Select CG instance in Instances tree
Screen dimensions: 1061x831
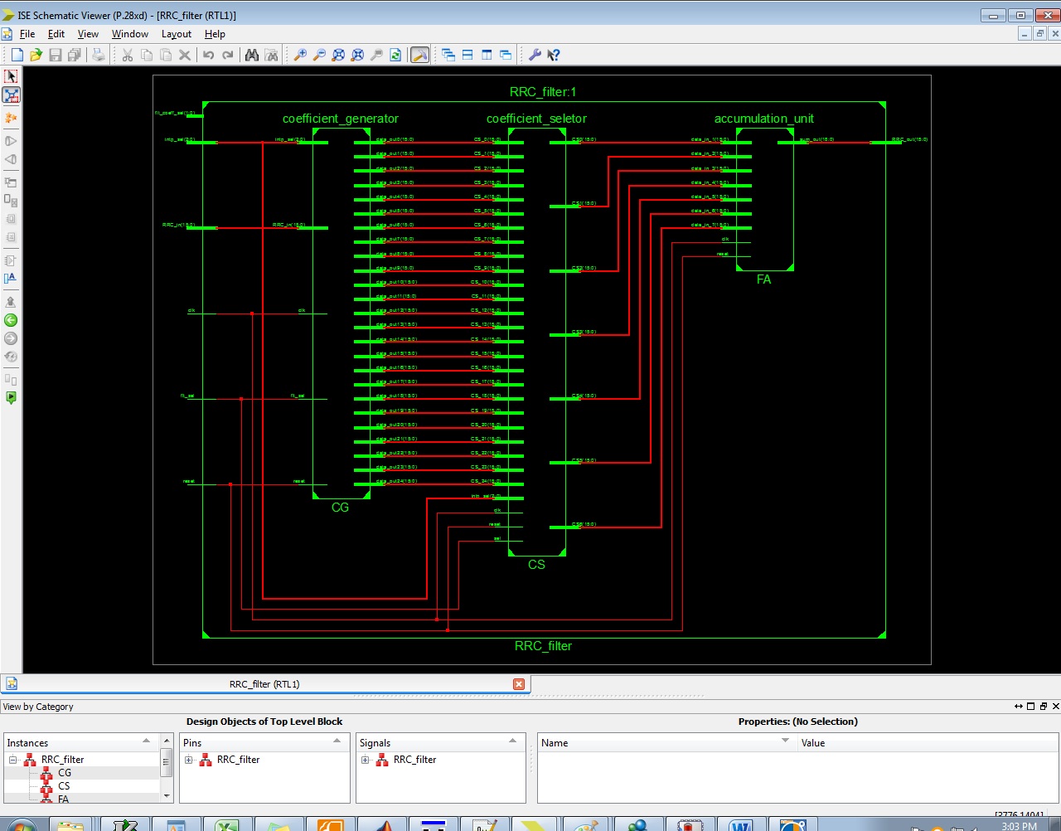tap(65, 773)
